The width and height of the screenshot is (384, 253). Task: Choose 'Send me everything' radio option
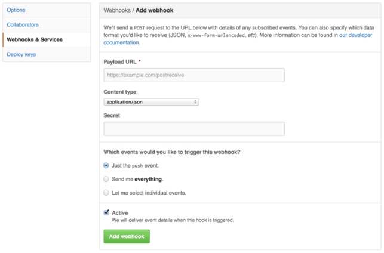point(106,179)
